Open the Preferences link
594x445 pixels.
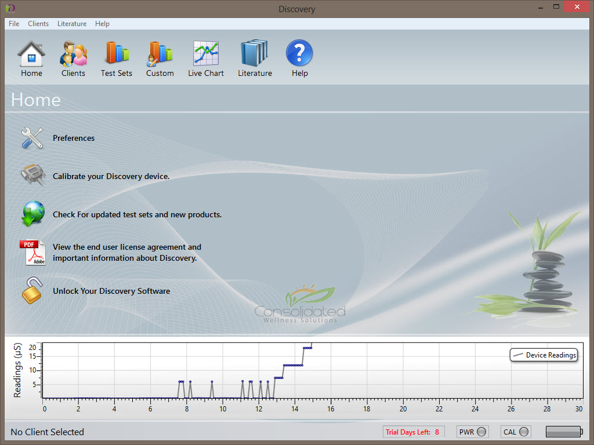coord(74,138)
